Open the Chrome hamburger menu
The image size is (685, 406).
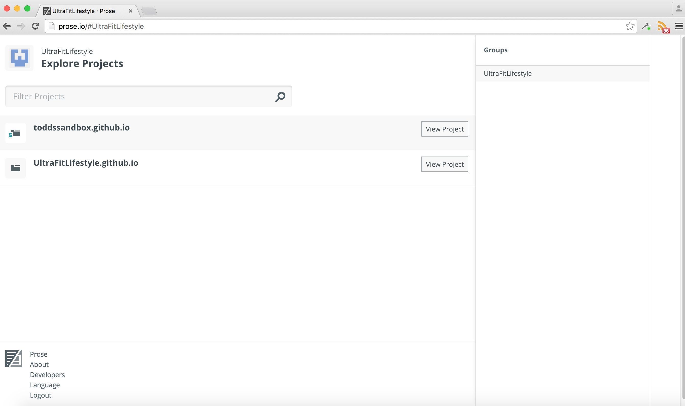678,26
